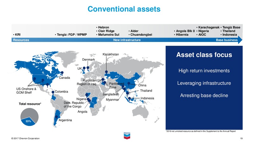Viewport: 254px width, 142px height.
Task: Click 'Arresting base decline' text
Action: point(204,96)
